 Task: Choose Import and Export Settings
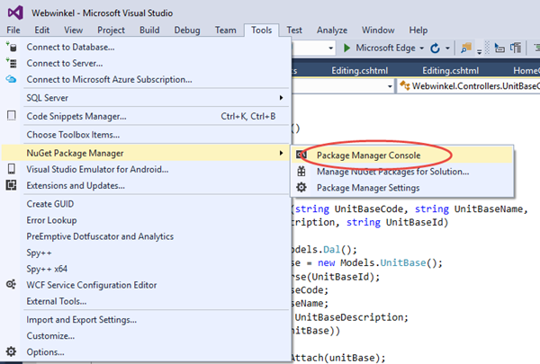[81, 319]
